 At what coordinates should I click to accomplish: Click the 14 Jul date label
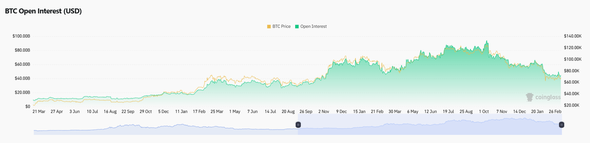point(270,111)
